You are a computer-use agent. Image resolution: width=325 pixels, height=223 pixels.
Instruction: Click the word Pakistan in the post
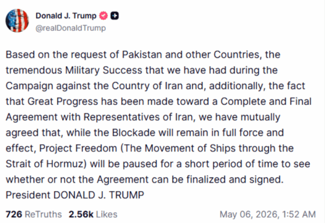(x=142, y=55)
